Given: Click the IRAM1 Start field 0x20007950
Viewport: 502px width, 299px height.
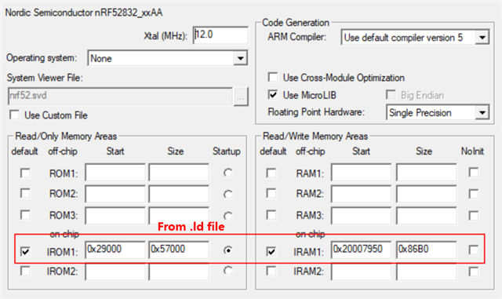Looking at the screenshot, I should click(361, 250).
